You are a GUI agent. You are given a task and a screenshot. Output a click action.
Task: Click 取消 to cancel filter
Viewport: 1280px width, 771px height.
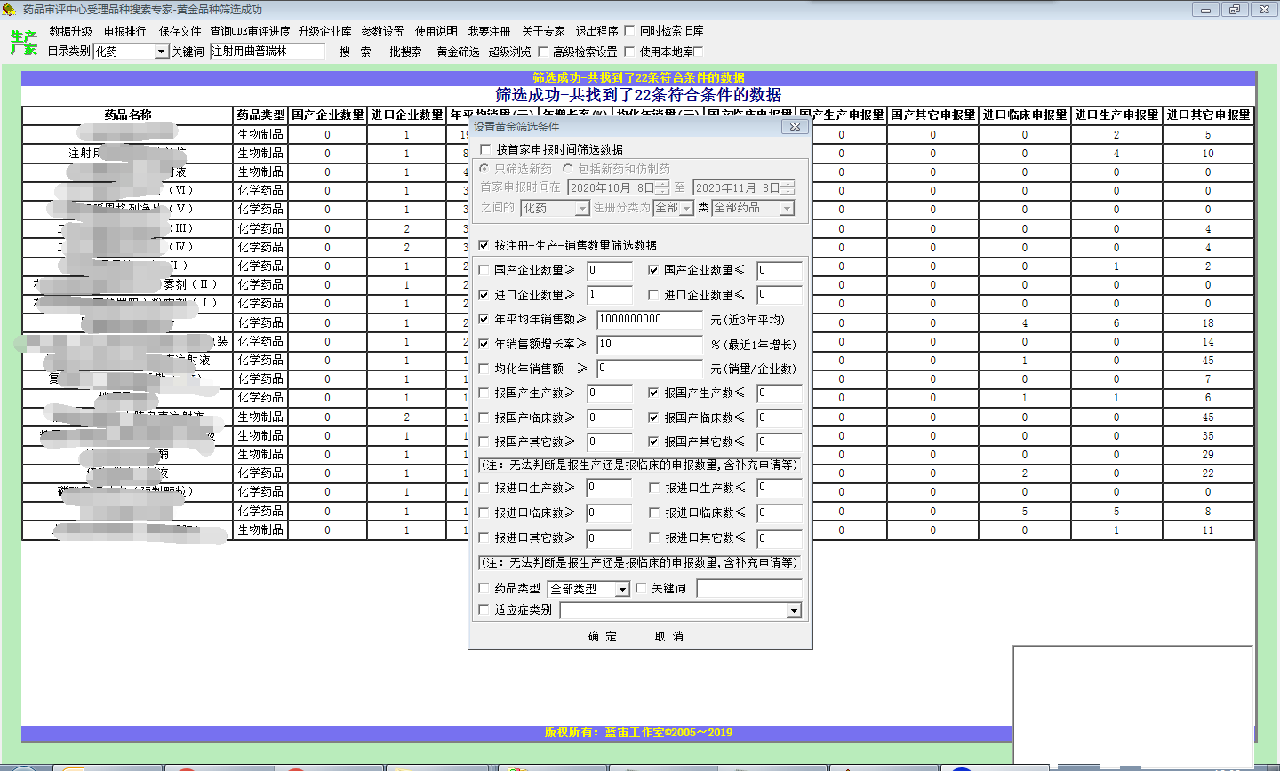point(669,637)
